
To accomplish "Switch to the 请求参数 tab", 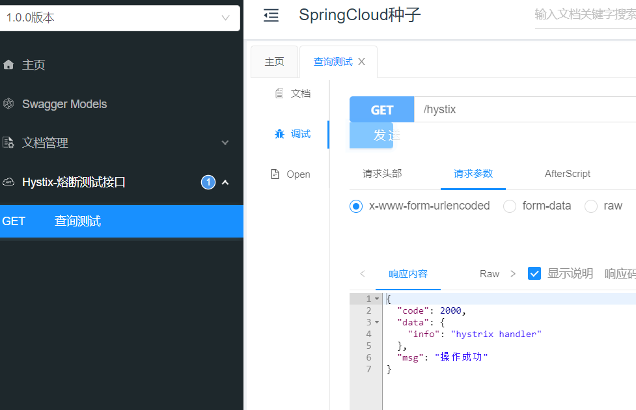I will click(x=473, y=174).
